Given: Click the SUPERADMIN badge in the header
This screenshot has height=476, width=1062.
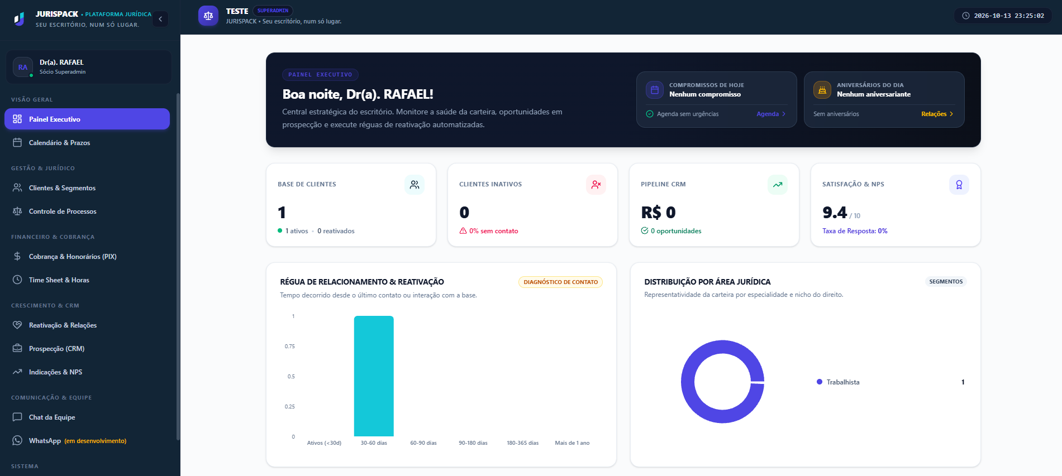Looking at the screenshot, I should coord(273,11).
